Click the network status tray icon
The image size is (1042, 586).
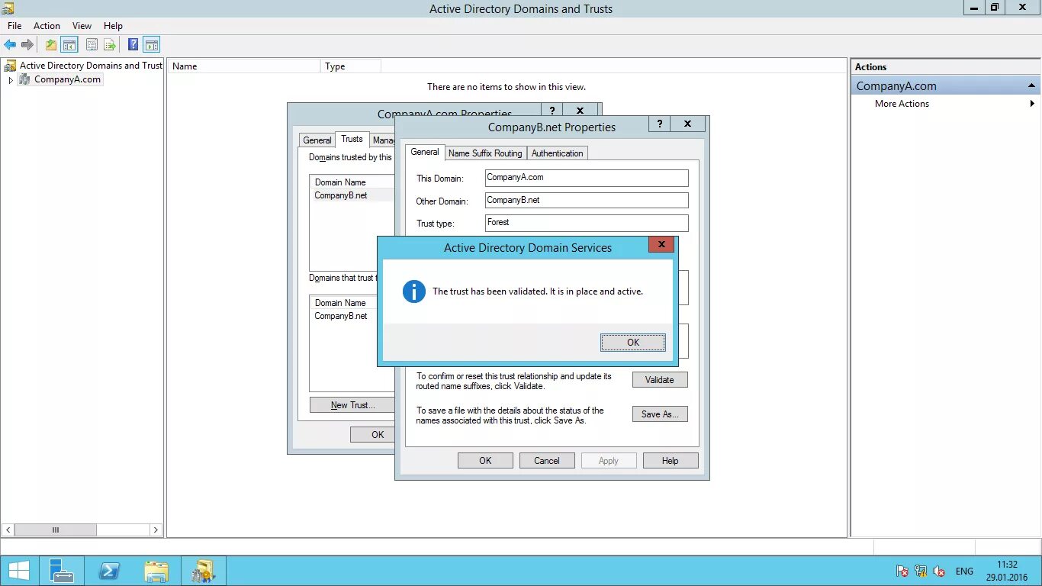[921, 571]
